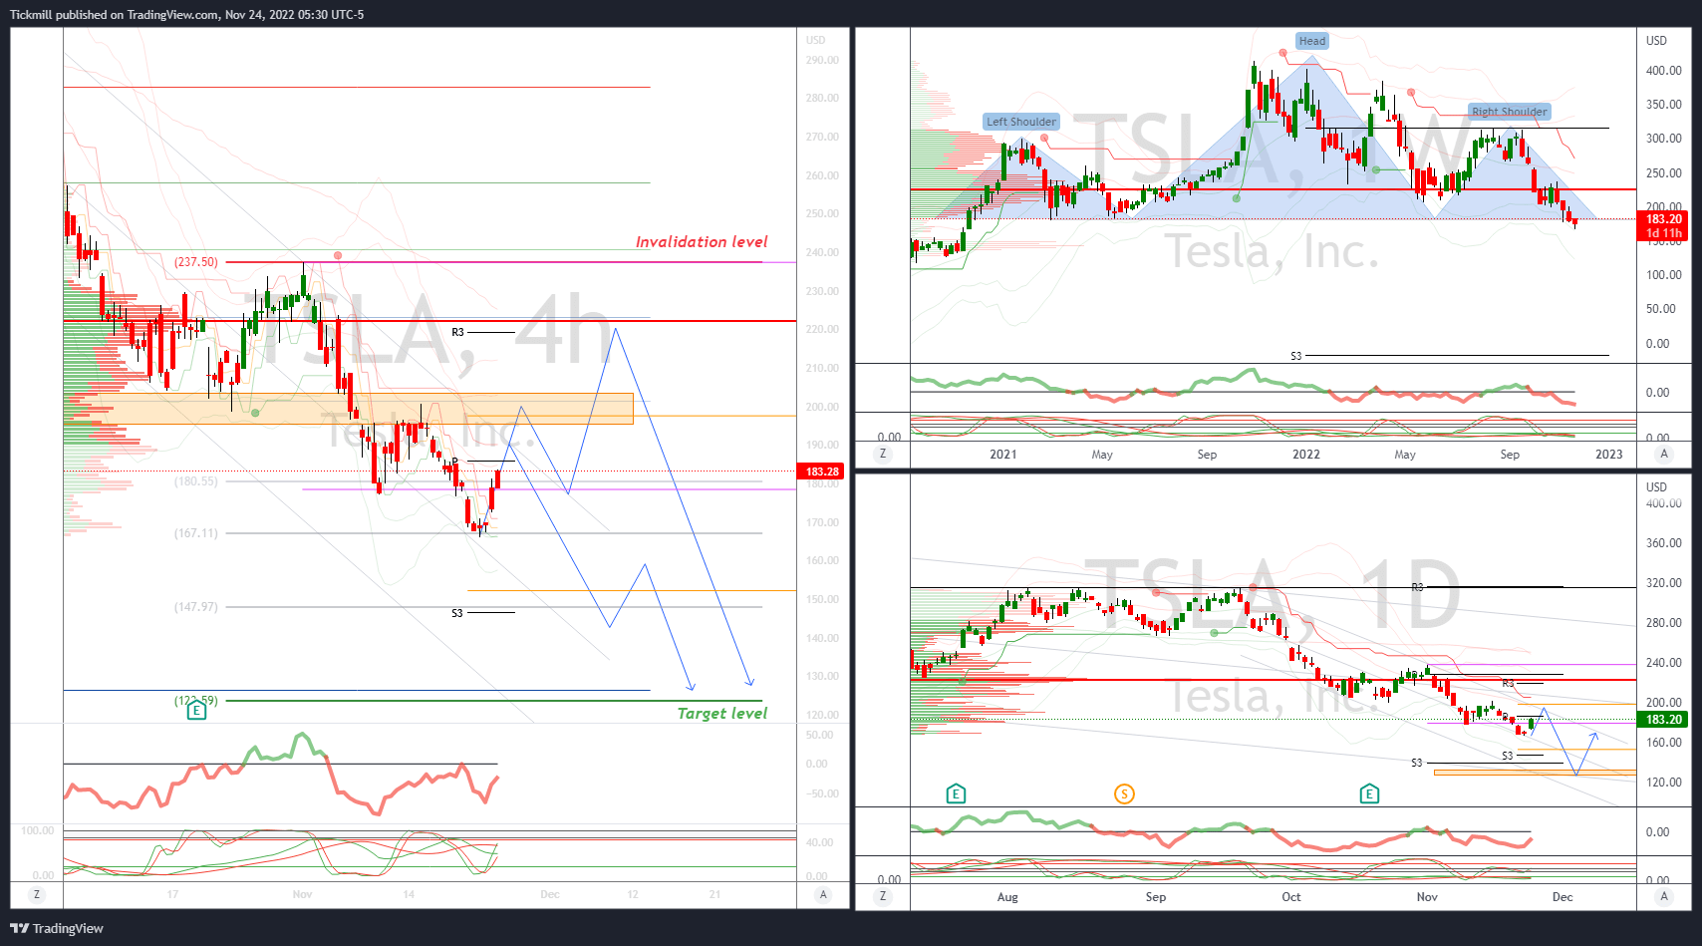Viewport: 1702px width, 946px height.
Task: Click the USD currency label on 4h chart
Action: 816,40
